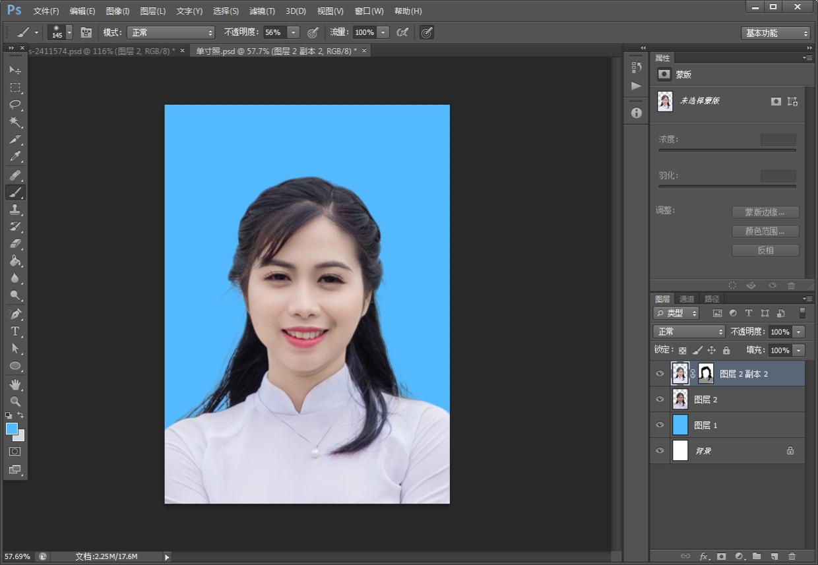
Task: Select the Horizontal Type tool
Action: point(15,331)
